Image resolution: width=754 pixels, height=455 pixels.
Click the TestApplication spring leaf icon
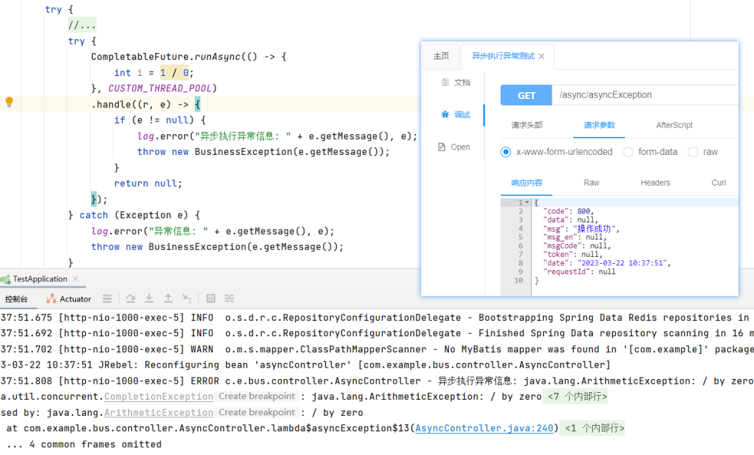[x=6, y=279]
